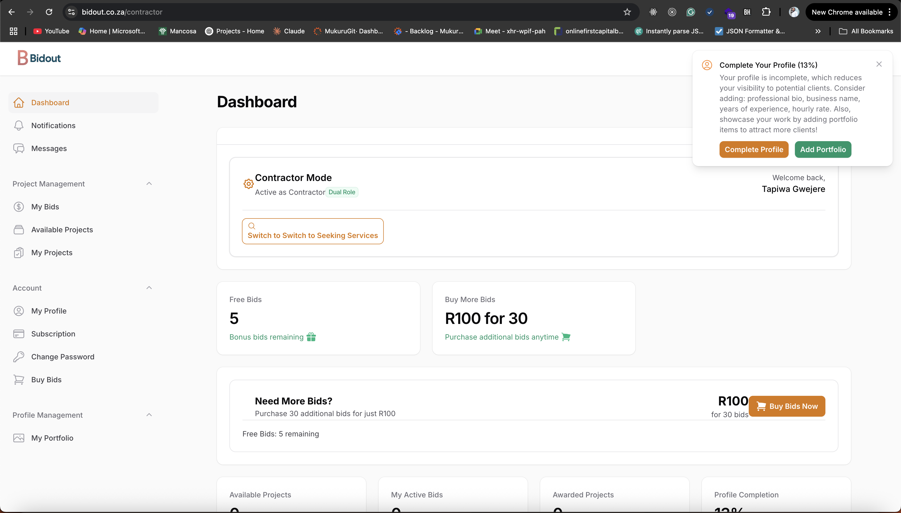Open Available Projects stack icon

tap(19, 230)
